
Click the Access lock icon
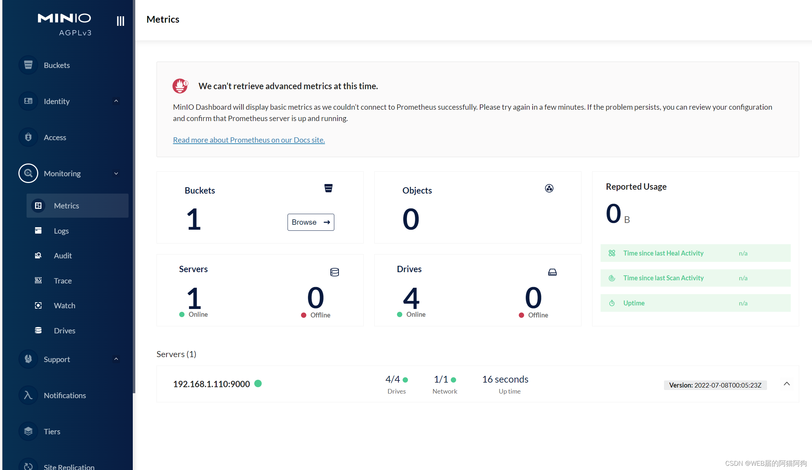point(28,137)
